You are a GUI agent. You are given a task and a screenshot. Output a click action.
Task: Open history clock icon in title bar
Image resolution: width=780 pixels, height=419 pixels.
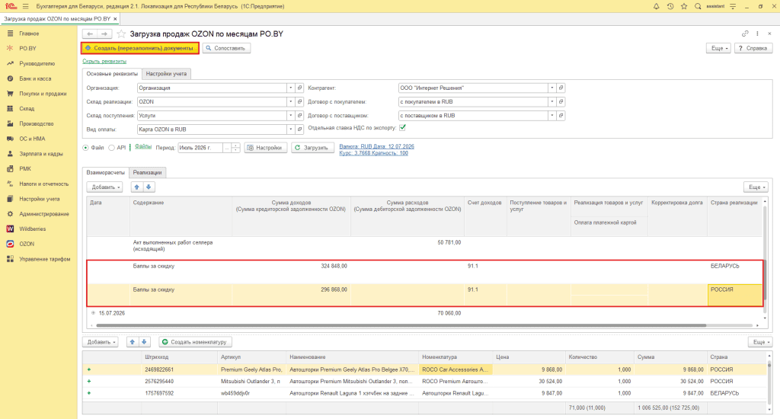point(670,6)
